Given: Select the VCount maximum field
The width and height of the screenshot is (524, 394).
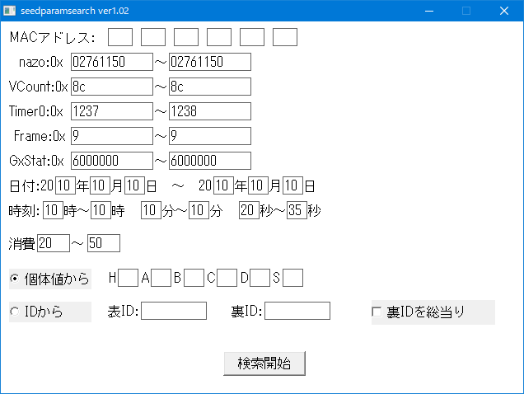Looking at the screenshot, I should (210, 87).
